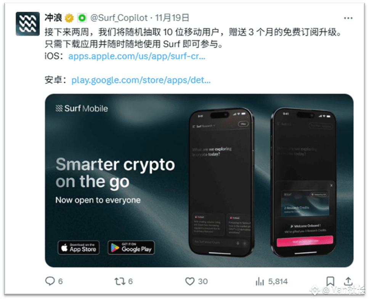Open the three-dot more options menu

click(348, 18)
